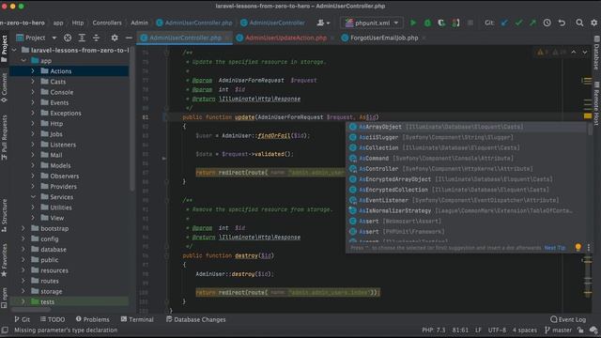601x338 pixels.
Task: Change PHP 7.3 language level in status bar
Action: [434, 330]
